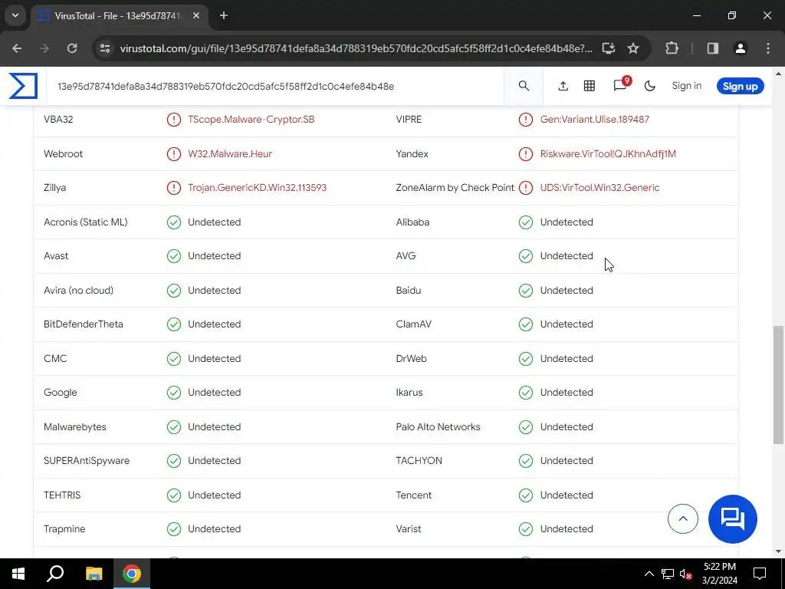
Task: Click the Acronis (Static ML) vendor name
Action: pos(86,222)
